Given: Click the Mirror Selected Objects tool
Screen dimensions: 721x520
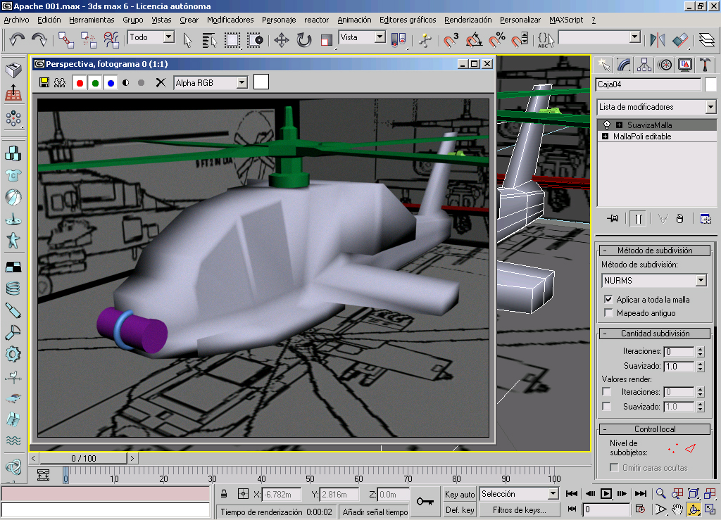Looking at the screenshot, I should click(657, 40).
